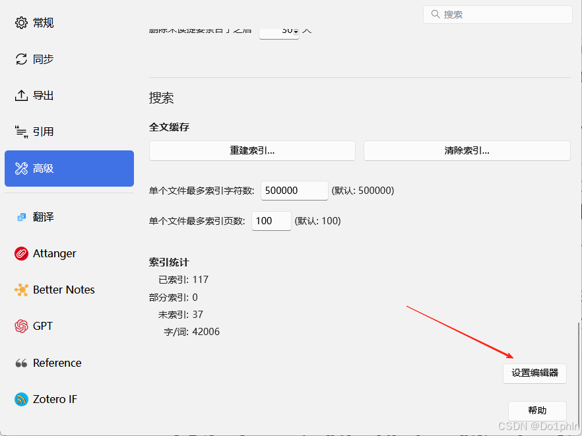Open the 设置编辑器 config editor
This screenshot has height=436, width=582.
[x=534, y=373]
